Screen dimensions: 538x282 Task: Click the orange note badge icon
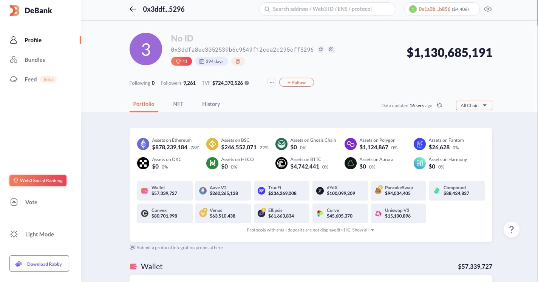coord(238,61)
